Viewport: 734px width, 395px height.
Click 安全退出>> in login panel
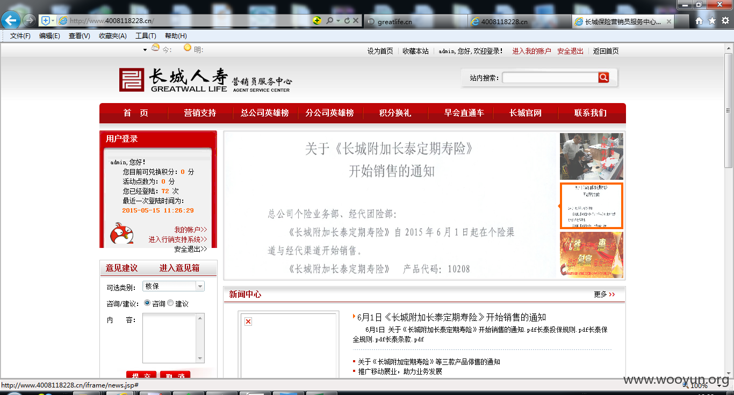[x=191, y=249]
